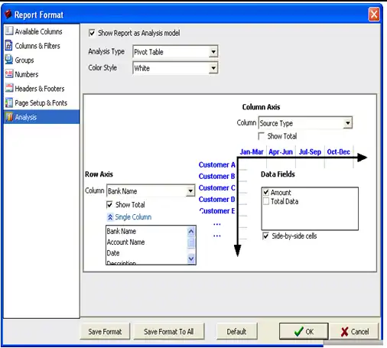The height and width of the screenshot is (348, 387).
Task: Click the Default button
Action: [236, 332]
